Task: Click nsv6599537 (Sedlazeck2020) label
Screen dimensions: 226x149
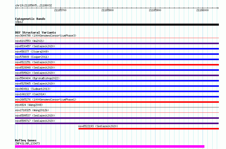Action: (35, 115)
